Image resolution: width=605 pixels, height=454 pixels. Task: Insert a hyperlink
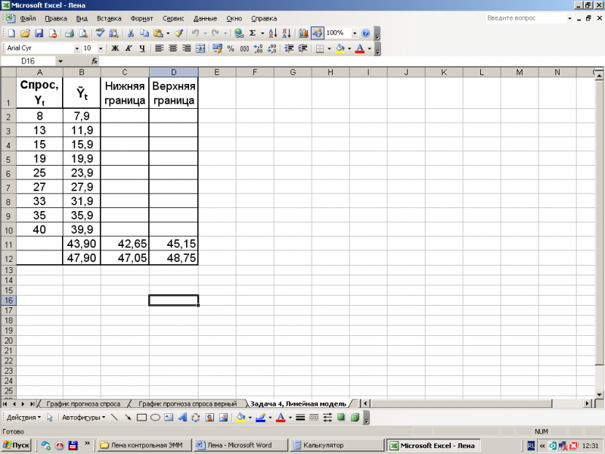[x=239, y=33]
